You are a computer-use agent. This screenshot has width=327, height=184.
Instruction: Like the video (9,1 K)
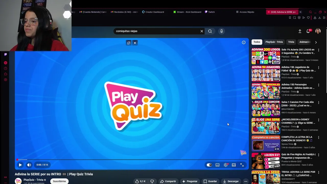click(x=140, y=181)
